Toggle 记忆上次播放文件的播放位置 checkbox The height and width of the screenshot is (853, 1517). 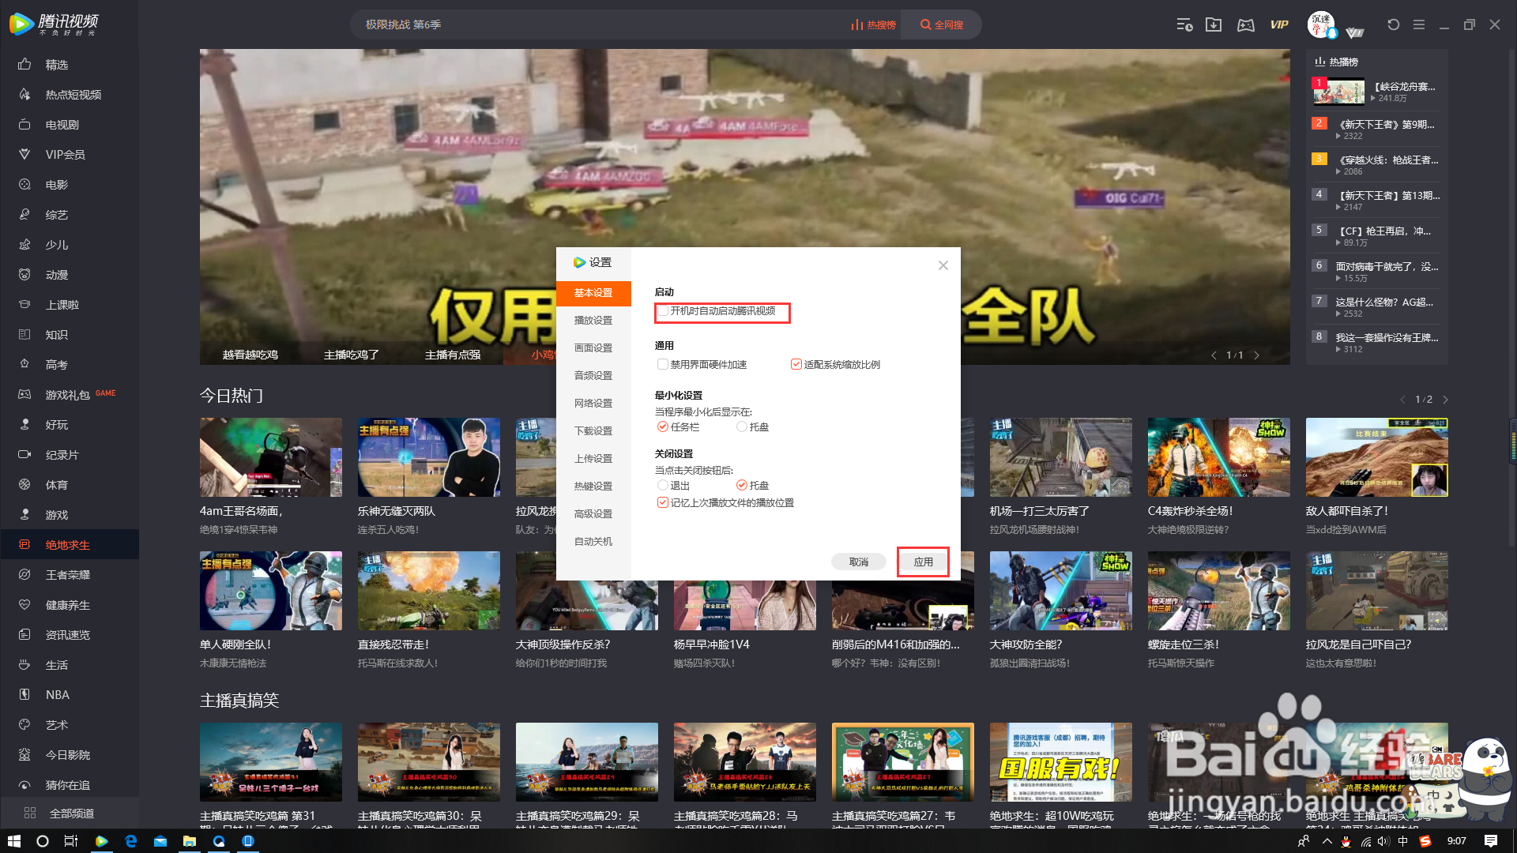point(663,502)
